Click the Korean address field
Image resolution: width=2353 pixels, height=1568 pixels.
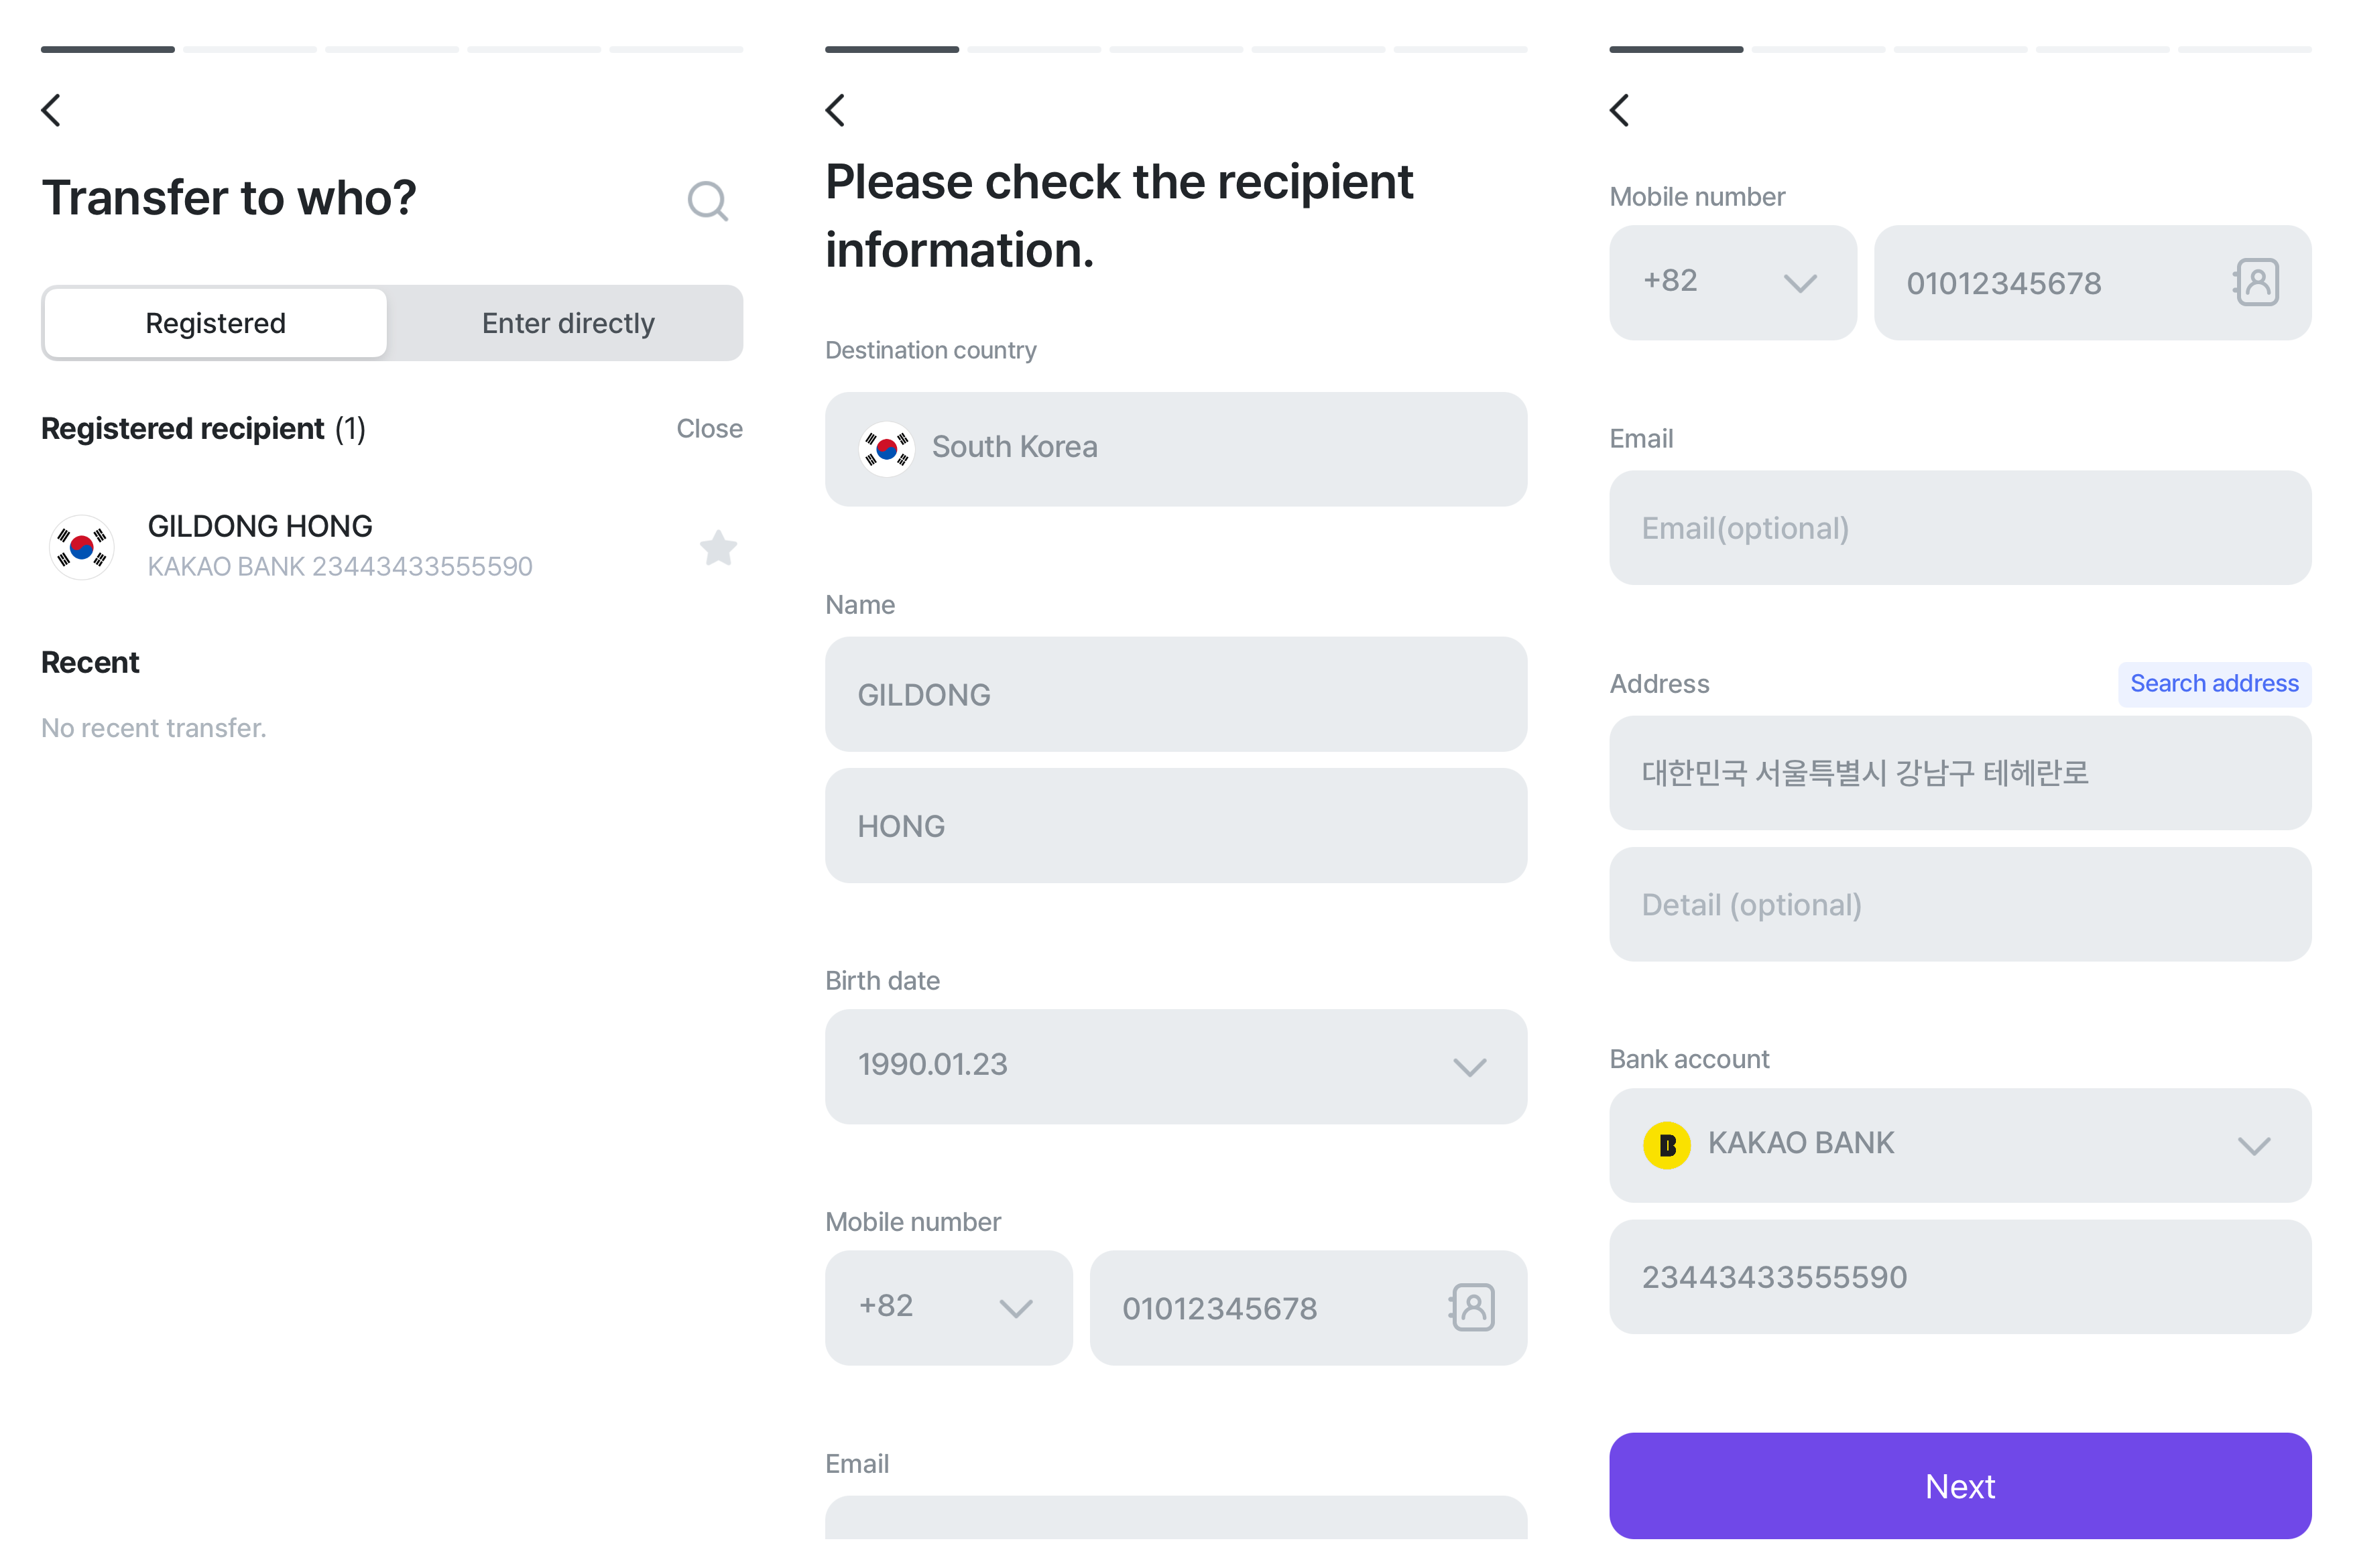tap(1960, 773)
